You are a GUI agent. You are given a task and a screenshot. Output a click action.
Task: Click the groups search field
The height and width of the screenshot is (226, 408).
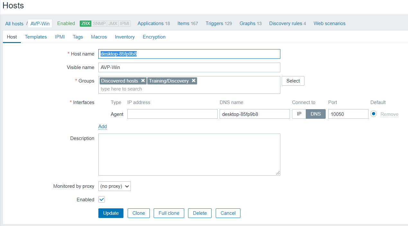[x=189, y=89]
